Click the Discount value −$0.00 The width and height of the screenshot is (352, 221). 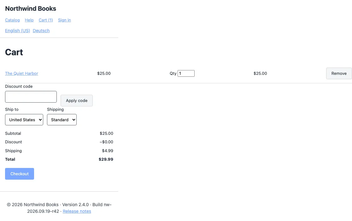pyautogui.click(x=106, y=142)
